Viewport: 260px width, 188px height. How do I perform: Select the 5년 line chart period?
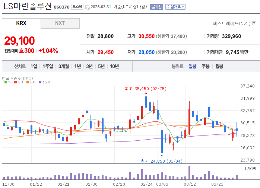[x=101, y=67]
